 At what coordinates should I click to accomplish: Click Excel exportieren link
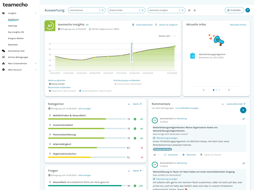pyautogui.click(x=144, y=25)
